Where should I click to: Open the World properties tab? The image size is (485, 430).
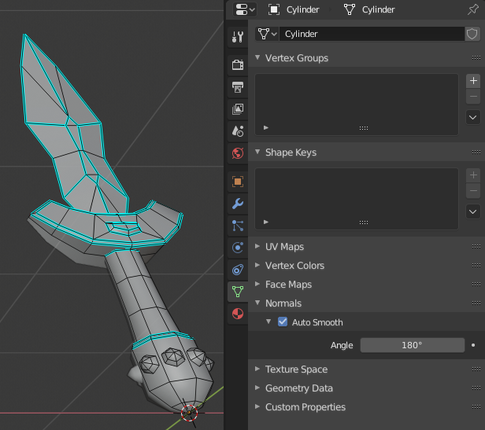(238, 153)
